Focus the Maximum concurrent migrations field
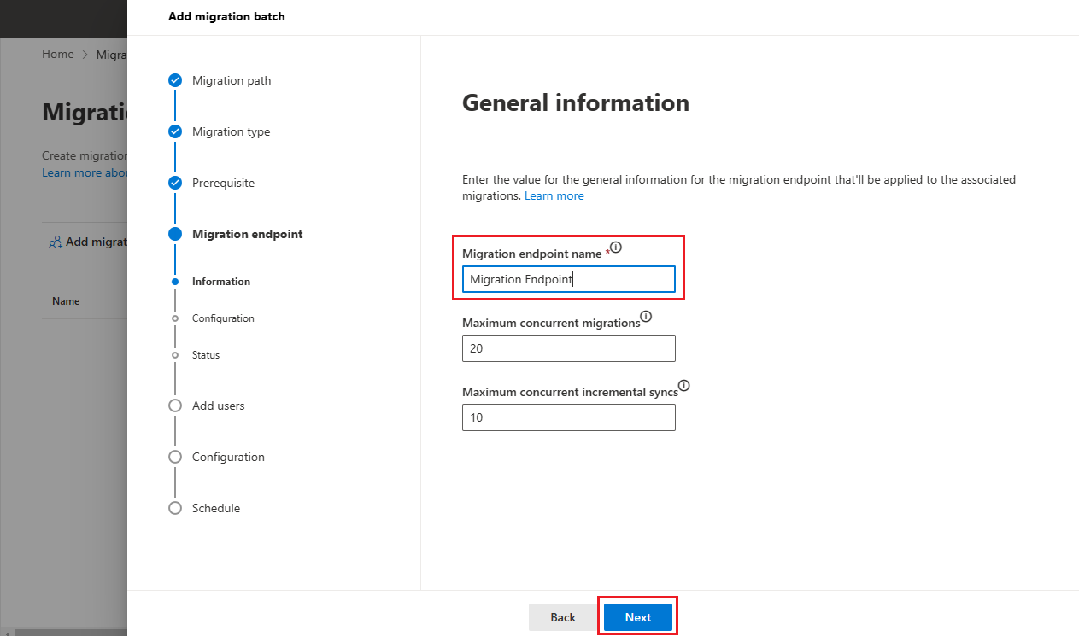Image resolution: width=1079 pixels, height=636 pixels. (569, 348)
